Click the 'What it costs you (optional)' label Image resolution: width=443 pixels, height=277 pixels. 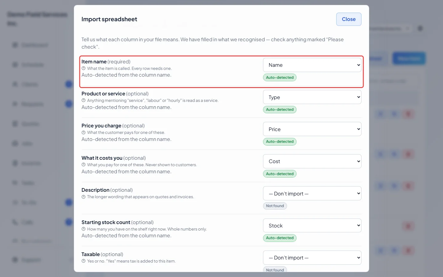click(114, 158)
